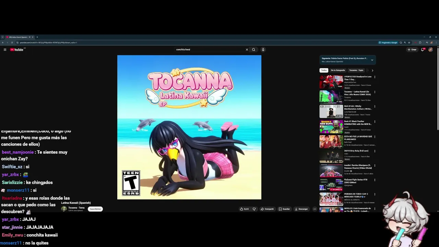The image size is (439, 247).
Task: Start voice search with microphone icon
Action: pyautogui.click(x=263, y=49)
